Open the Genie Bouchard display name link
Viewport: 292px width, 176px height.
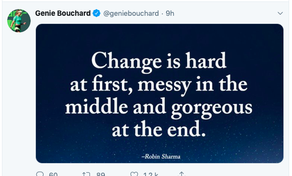pyautogui.click(x=63, y=13)
